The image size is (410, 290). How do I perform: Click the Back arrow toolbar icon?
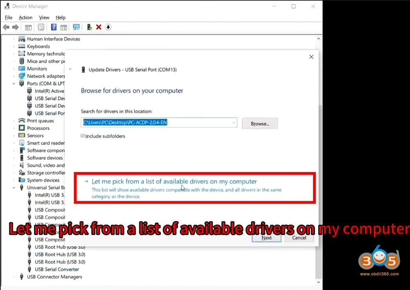point(6,27)
